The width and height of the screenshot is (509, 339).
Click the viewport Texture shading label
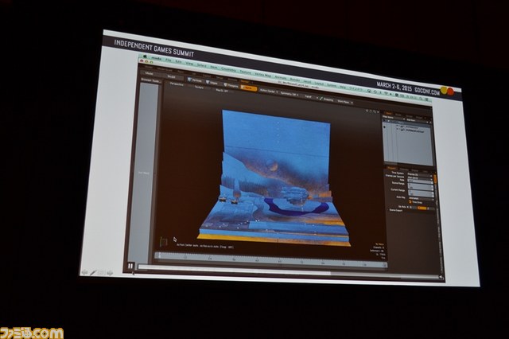(x=200, y=88)
